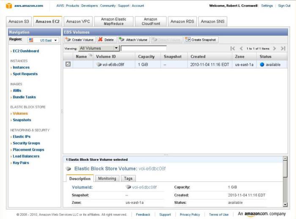Click the Attach Volume button

(134, 40)
